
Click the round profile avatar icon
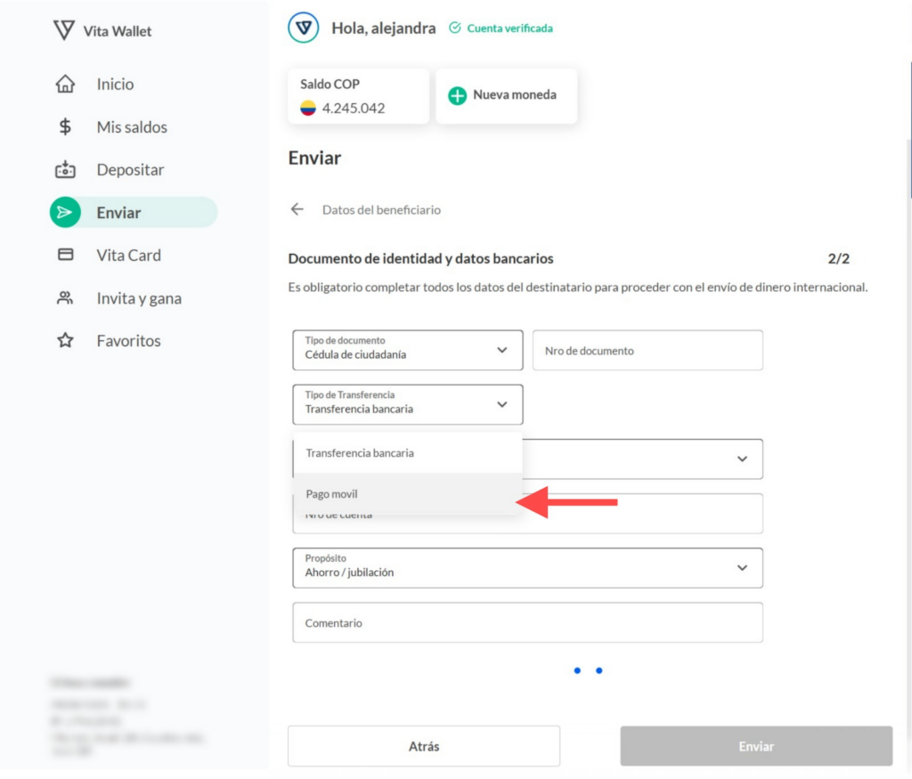tap(304, 28)
